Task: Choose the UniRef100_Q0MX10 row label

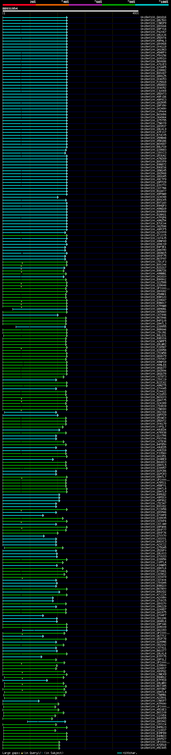Action: (153, 59)
